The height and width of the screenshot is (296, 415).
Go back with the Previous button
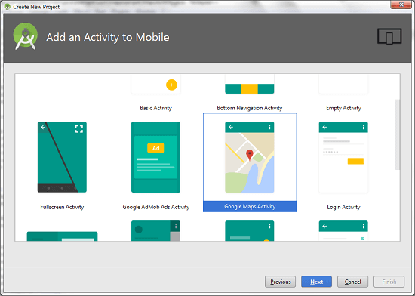pyautogui.click(x=280, y=282)
